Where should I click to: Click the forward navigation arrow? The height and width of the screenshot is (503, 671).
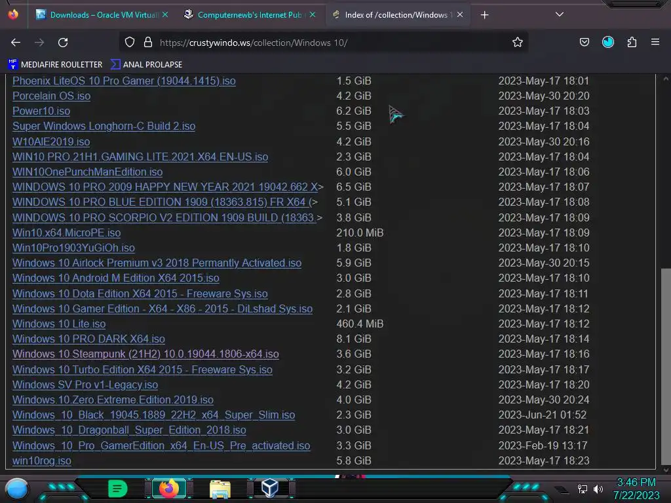(x=39, y=43)
